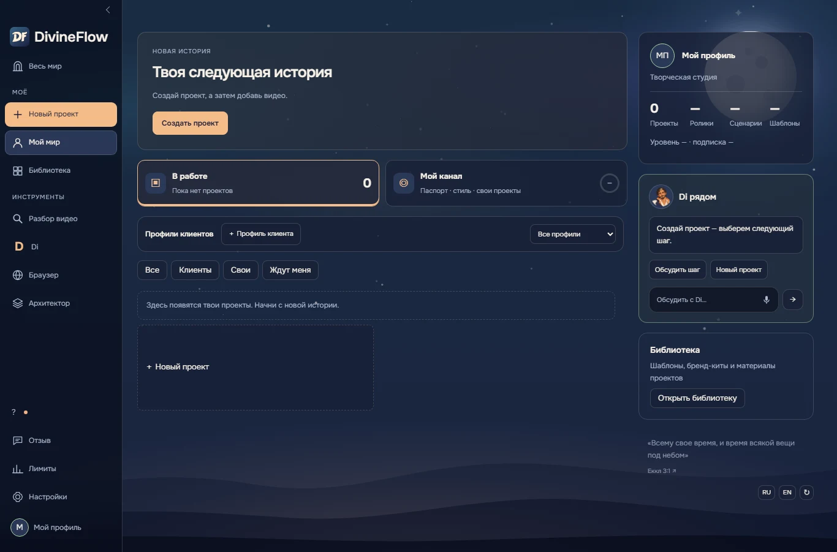
Task: Go to Мой мир in the sidebar
Action: (61, 142)
